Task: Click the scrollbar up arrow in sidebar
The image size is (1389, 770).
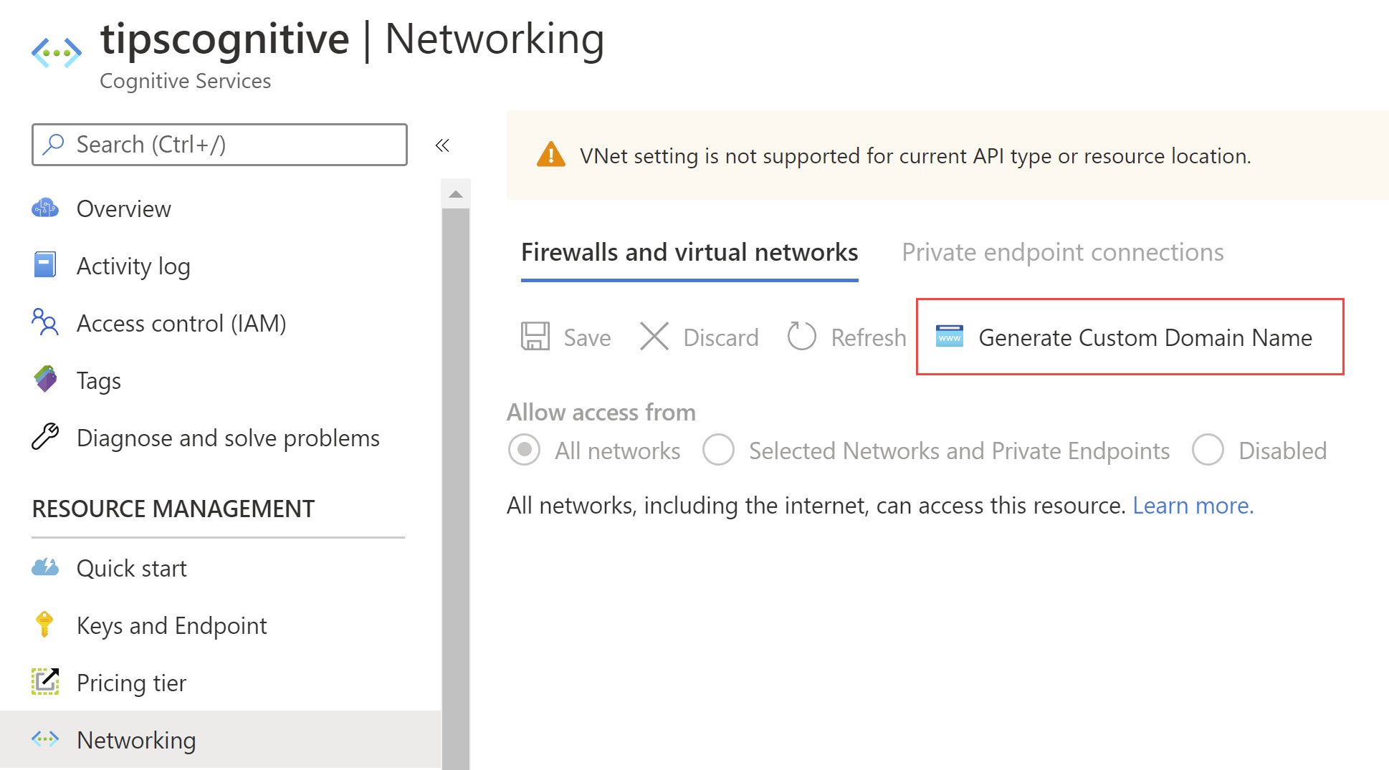Action: [455, 194]
